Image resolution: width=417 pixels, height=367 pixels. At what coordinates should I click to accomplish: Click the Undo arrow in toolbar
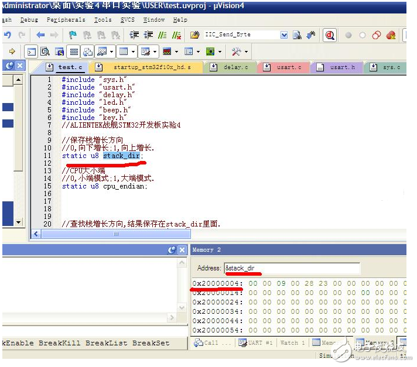(8, 35)
